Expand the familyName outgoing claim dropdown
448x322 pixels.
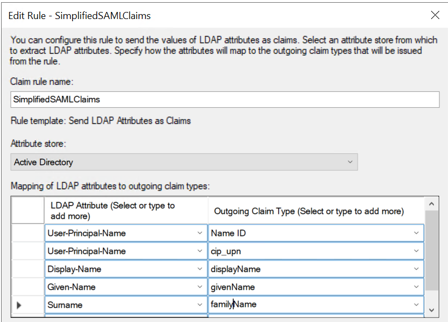tap(416, 305)
